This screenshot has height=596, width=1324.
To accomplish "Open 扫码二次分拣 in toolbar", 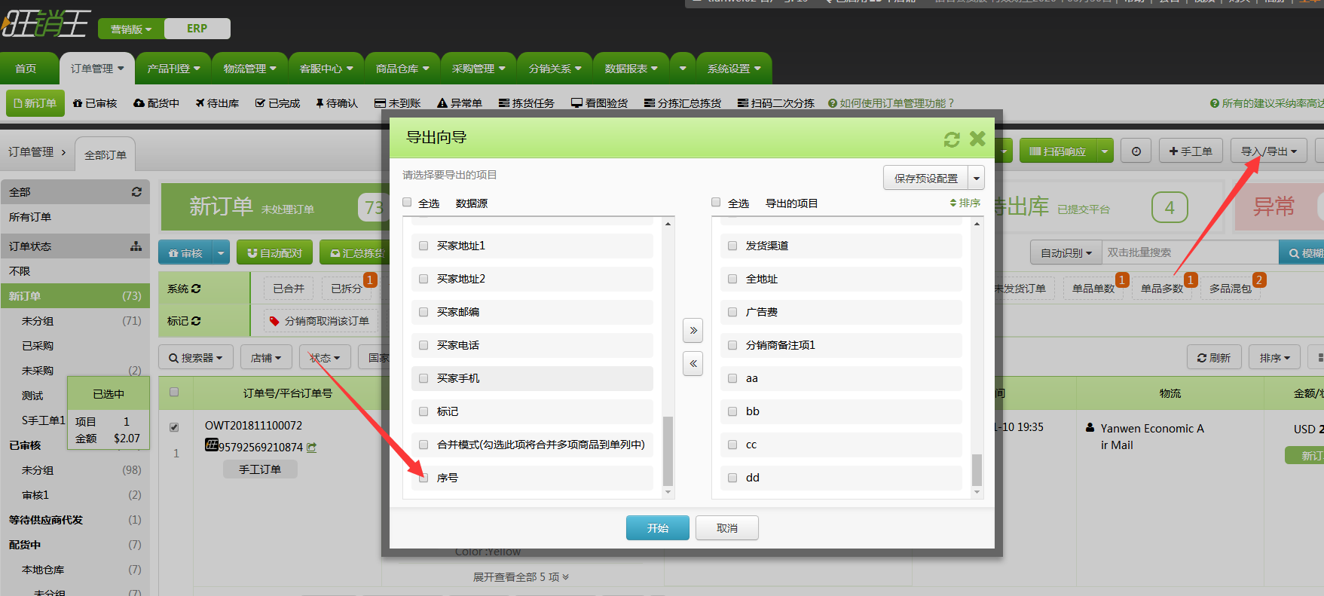I will click(x=776, y=103).
